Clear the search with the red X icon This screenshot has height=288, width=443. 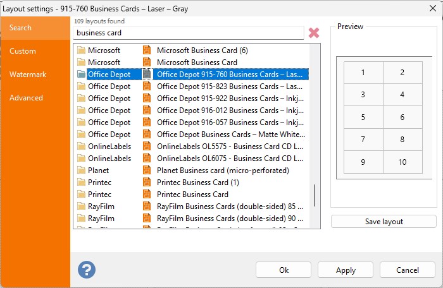click(314, 33)
